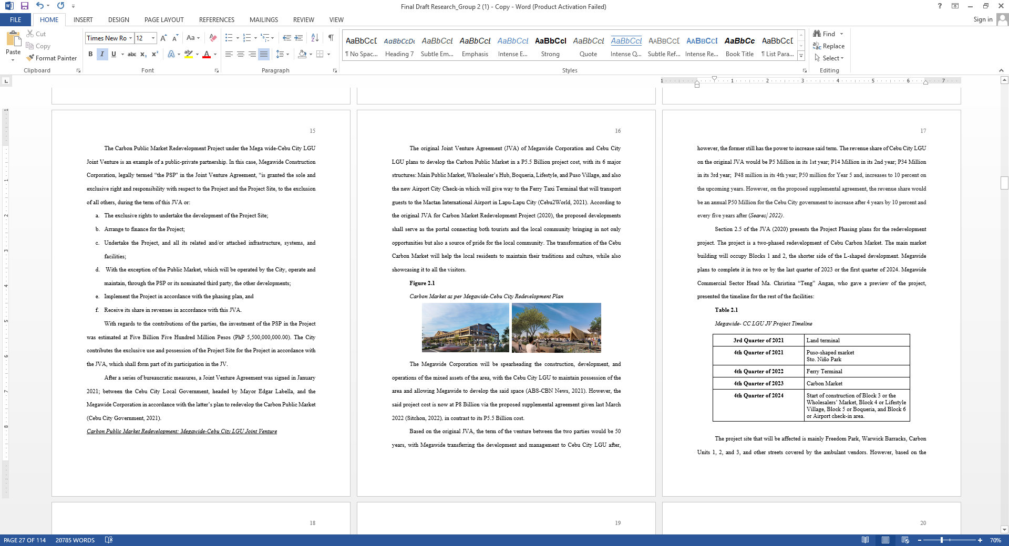Expand the Styles gallery more arrow
Image resolution: width=1009 pixels, height=546 pixels.
pos(801,56)
